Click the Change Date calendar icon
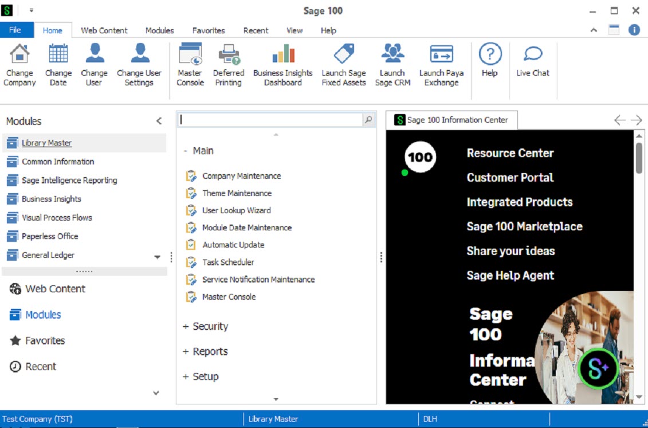 [58, 54]
